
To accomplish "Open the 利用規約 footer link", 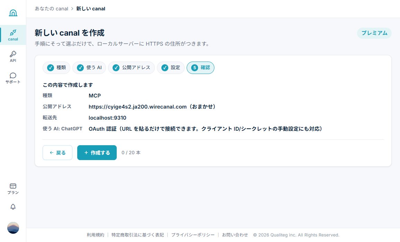I will (x=95, y=235).
